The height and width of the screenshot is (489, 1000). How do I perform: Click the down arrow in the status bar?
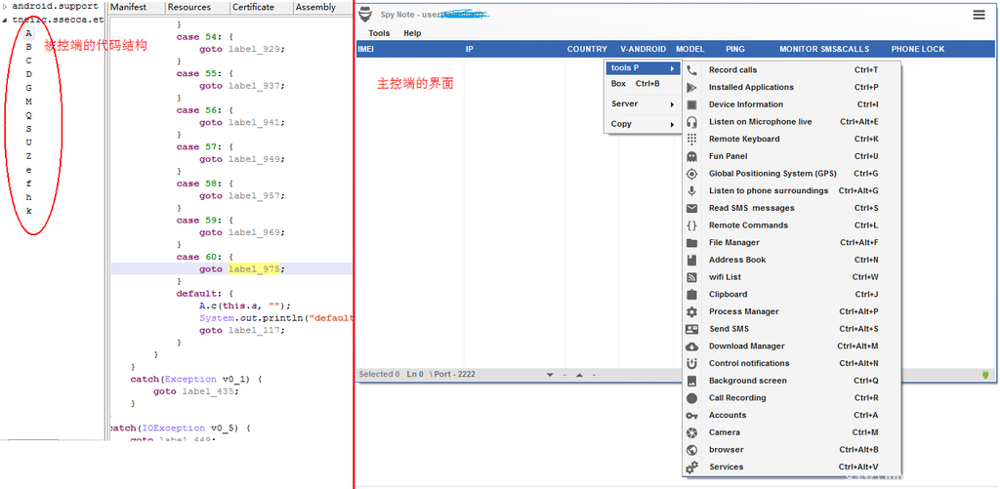tap(550, 375)
